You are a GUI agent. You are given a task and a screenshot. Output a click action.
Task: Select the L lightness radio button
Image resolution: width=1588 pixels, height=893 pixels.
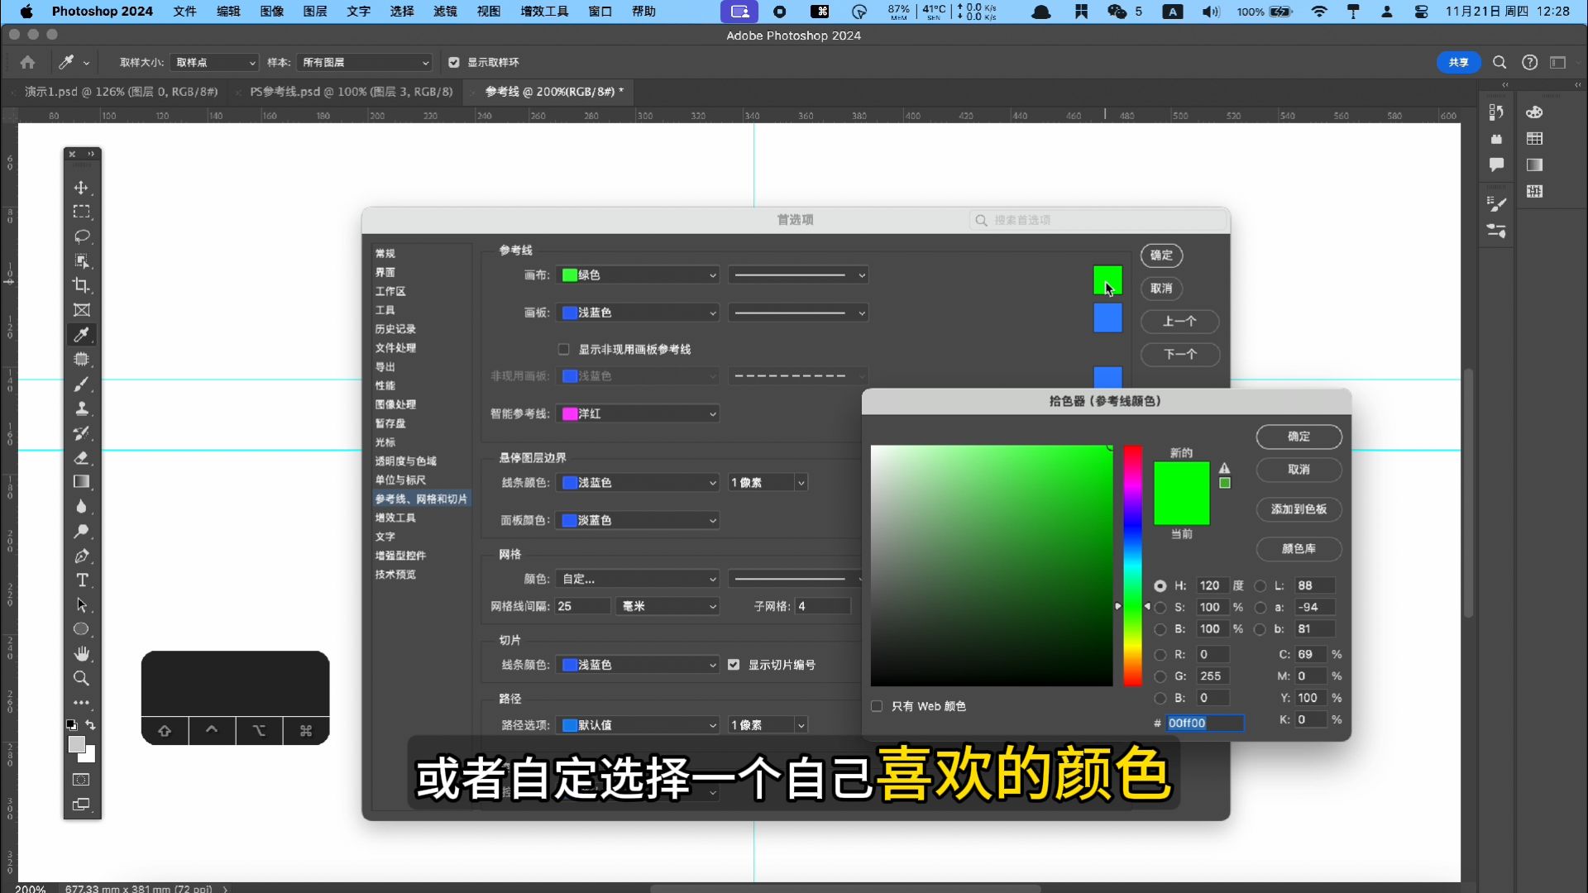tap(1260, 585)
